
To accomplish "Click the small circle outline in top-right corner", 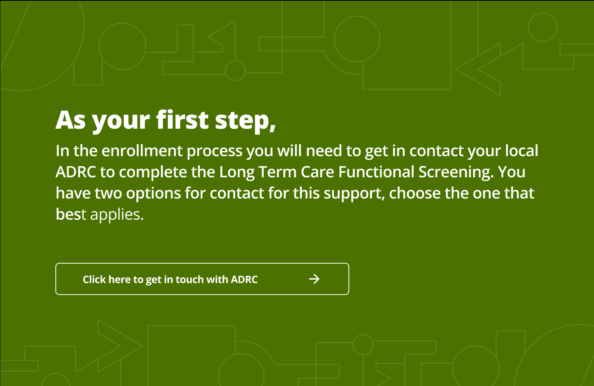I will pyautogui.click(x=543, y=27).
